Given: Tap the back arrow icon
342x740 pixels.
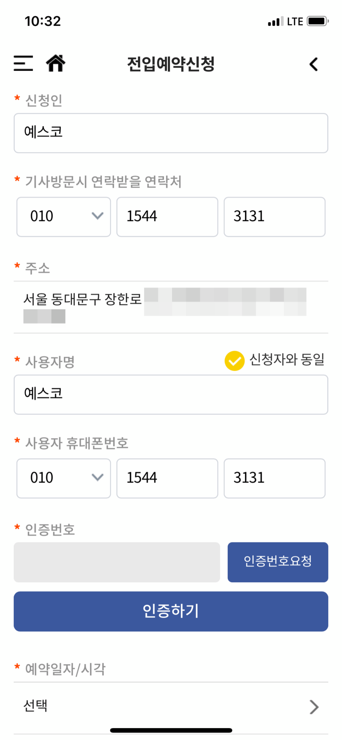Looking at the screenshot, I should pyautogui.click(x=313, y=64).
